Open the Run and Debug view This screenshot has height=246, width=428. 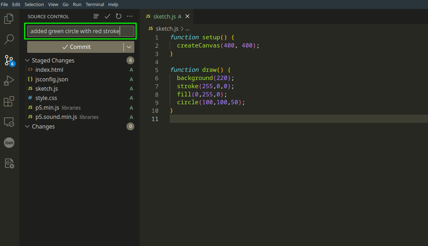point(9,81)
